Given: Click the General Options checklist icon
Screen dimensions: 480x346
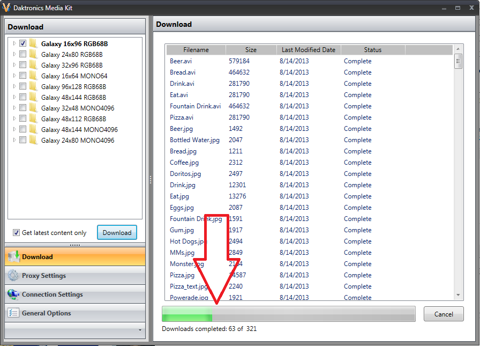Looking at the screenshot, I should 13,313.
